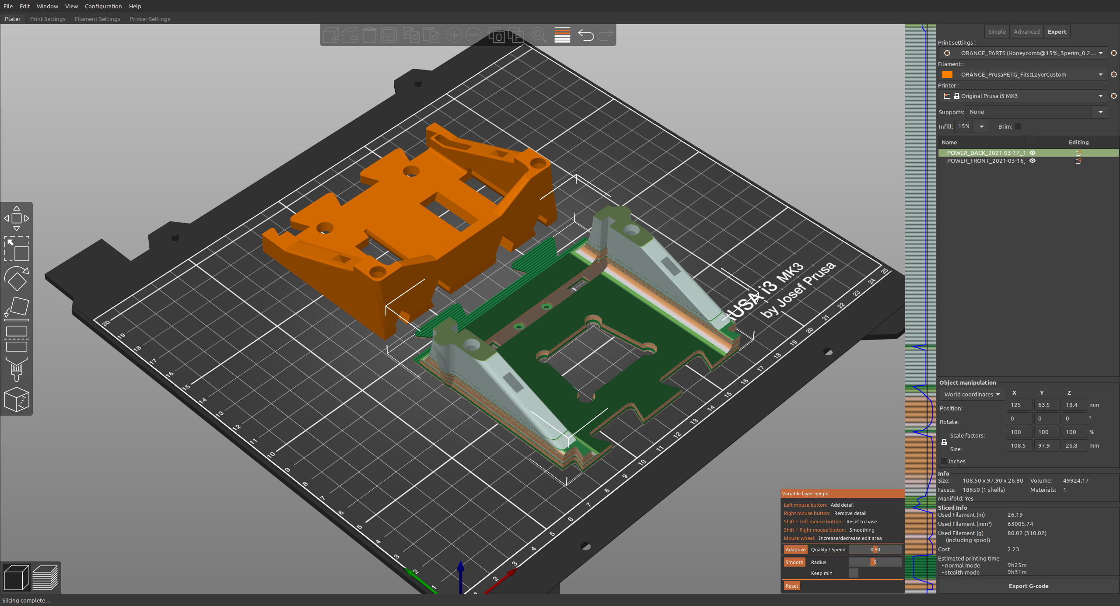Click the Delete object toolbar icon

(350, 35)
